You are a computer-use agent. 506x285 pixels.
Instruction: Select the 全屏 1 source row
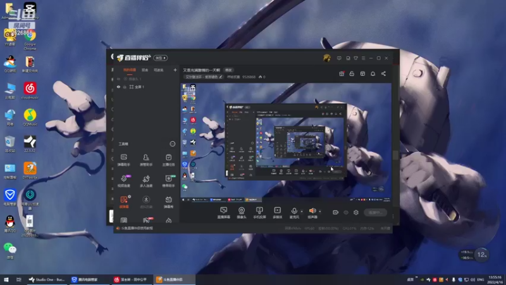(x=146, y=87)
